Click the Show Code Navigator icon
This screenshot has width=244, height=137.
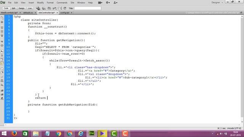[x=2, y=22]
